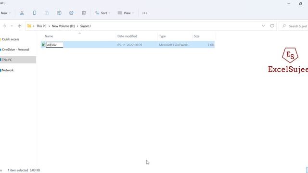Click the Paste icon in toolbar

click(x=47, y=13)
